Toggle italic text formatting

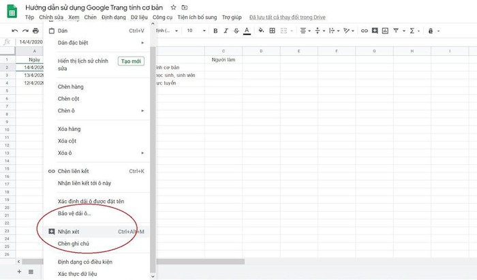[226, 31]
